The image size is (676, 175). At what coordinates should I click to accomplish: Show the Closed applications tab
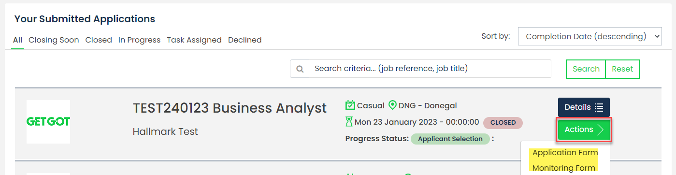pos(99,40)
